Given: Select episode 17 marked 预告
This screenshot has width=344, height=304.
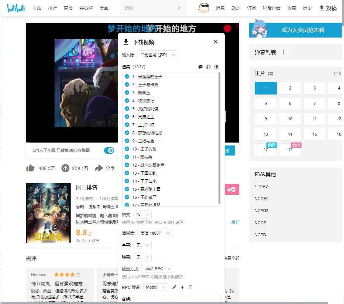Looking at the screenshot, I should coord(266,150).
